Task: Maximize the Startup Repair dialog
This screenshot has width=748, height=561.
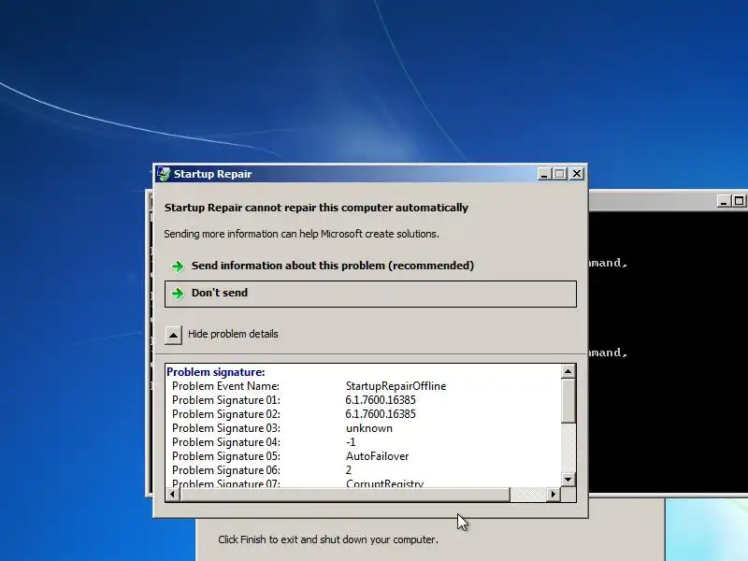Action: [x=559, y=174]
